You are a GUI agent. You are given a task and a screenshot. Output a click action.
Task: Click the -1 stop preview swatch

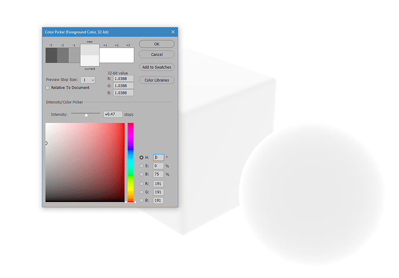click(74, 55)
